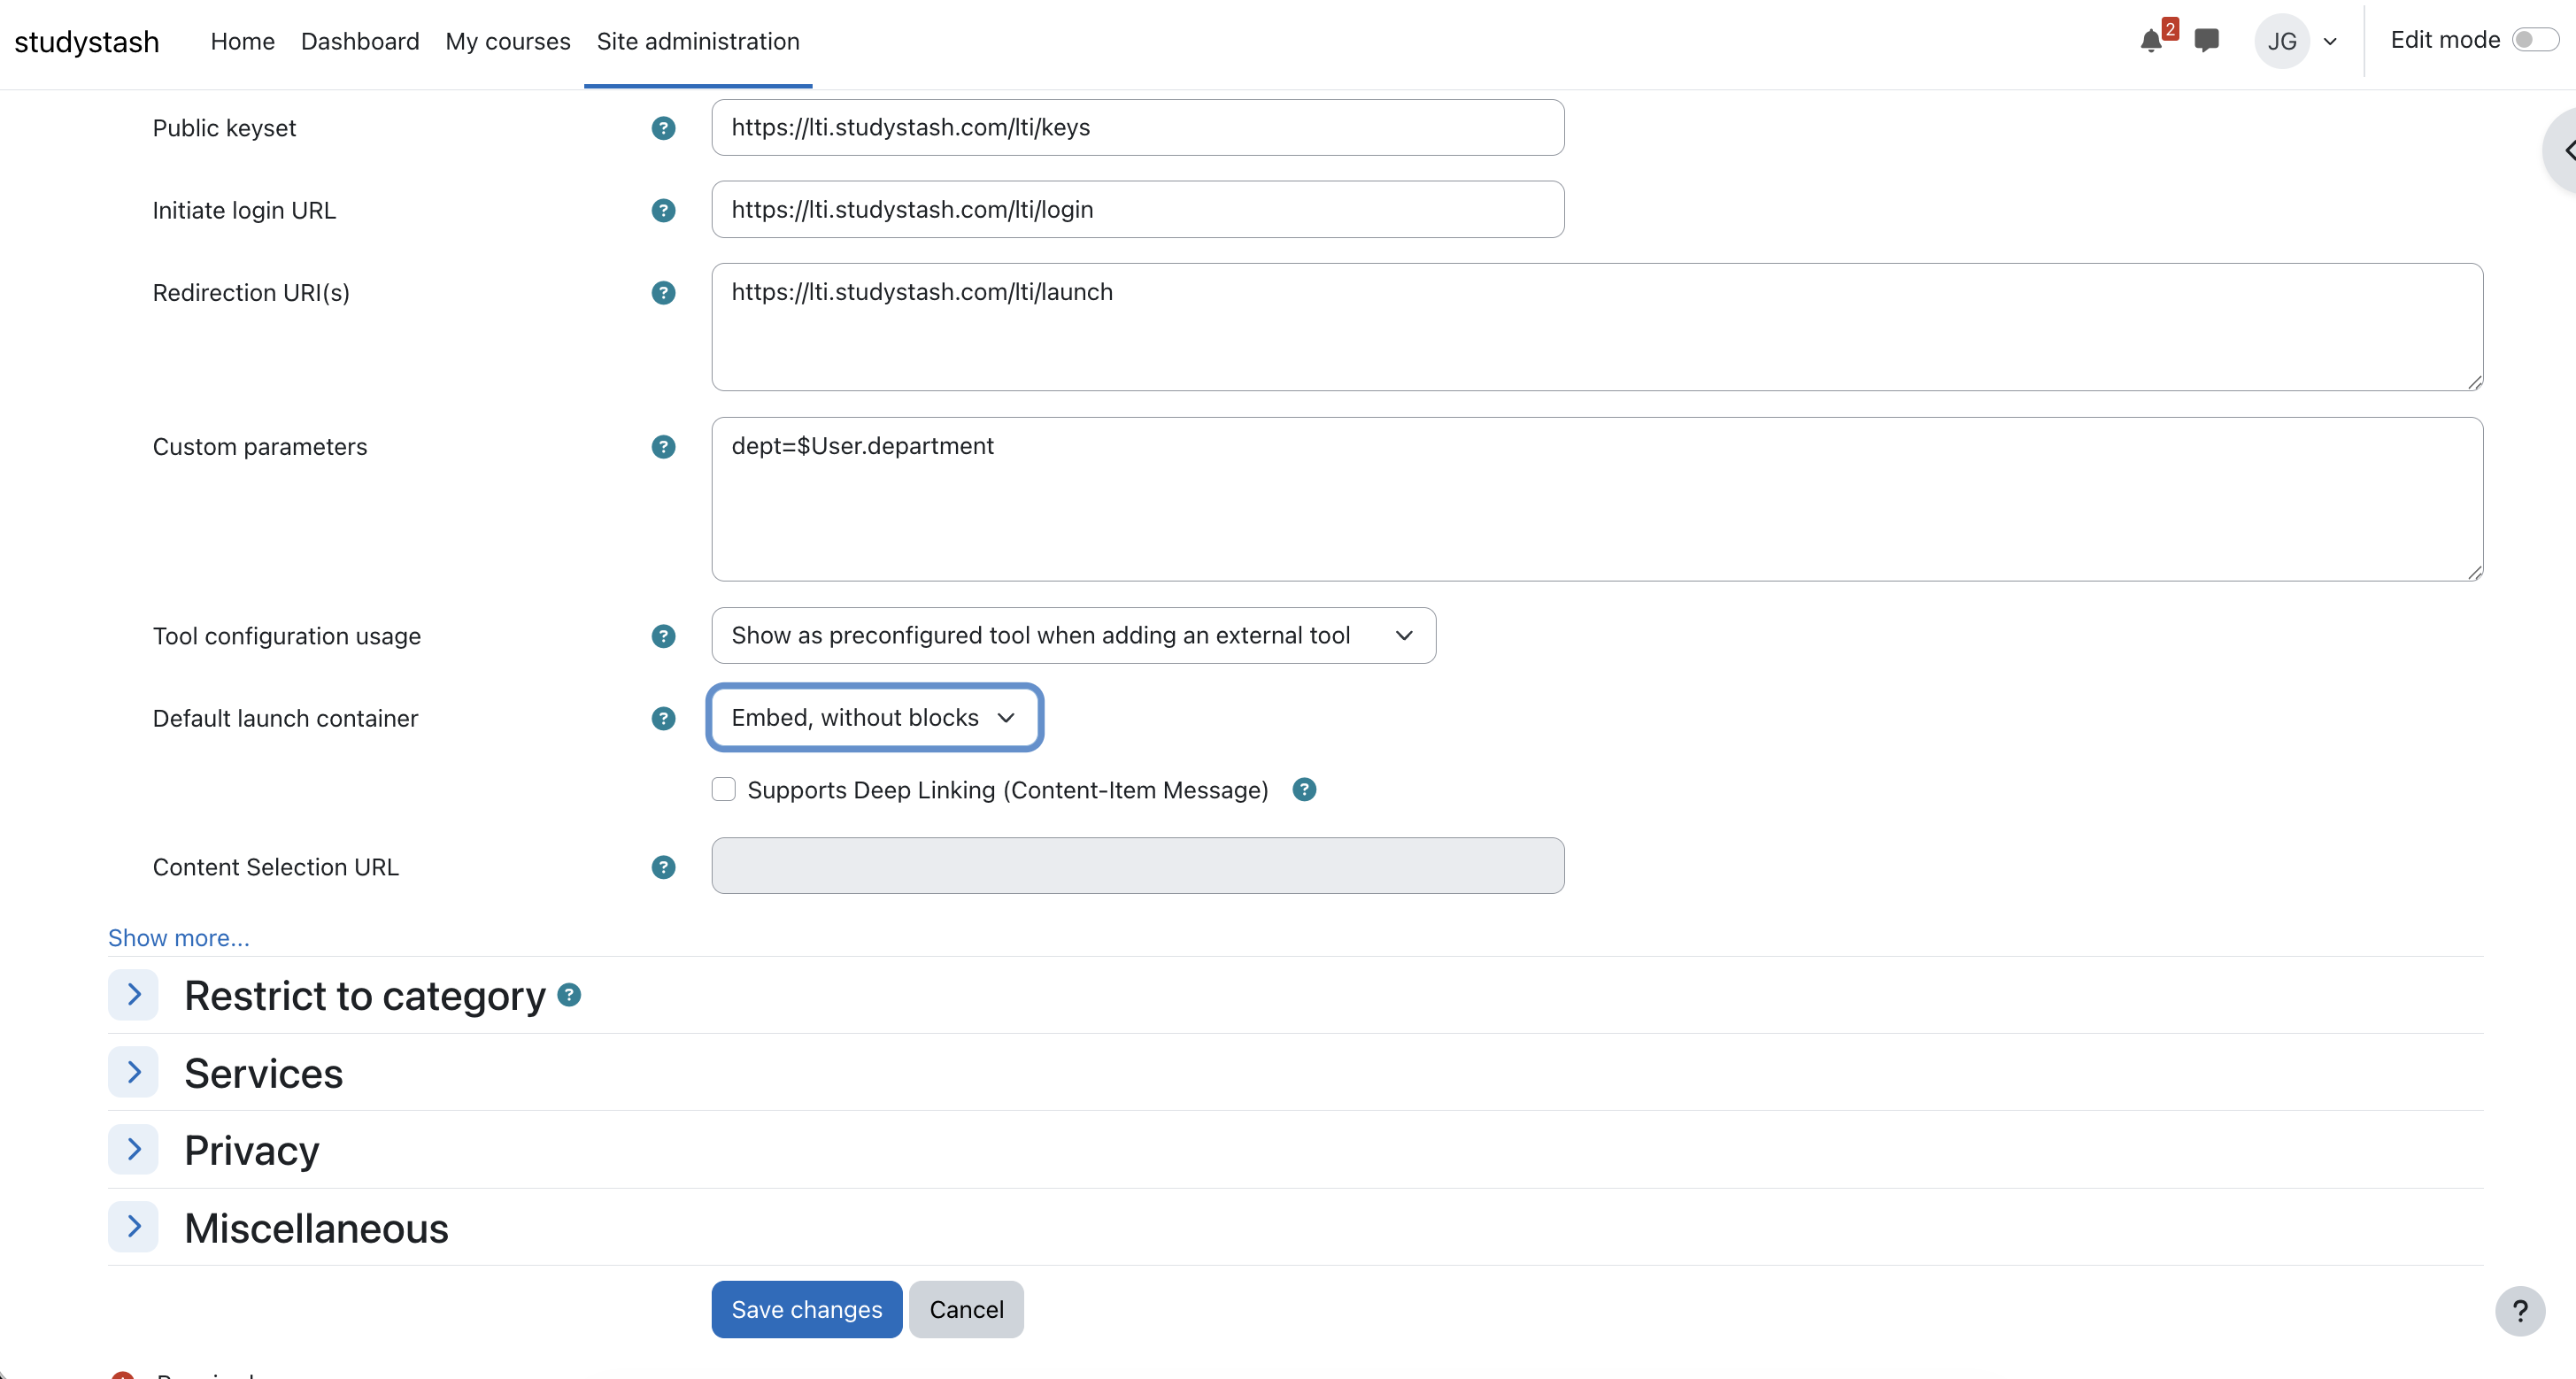Viewport: 2576px width, 1379px height.
Task: Expand Restrict to category section
Action: tap(133, 995)
